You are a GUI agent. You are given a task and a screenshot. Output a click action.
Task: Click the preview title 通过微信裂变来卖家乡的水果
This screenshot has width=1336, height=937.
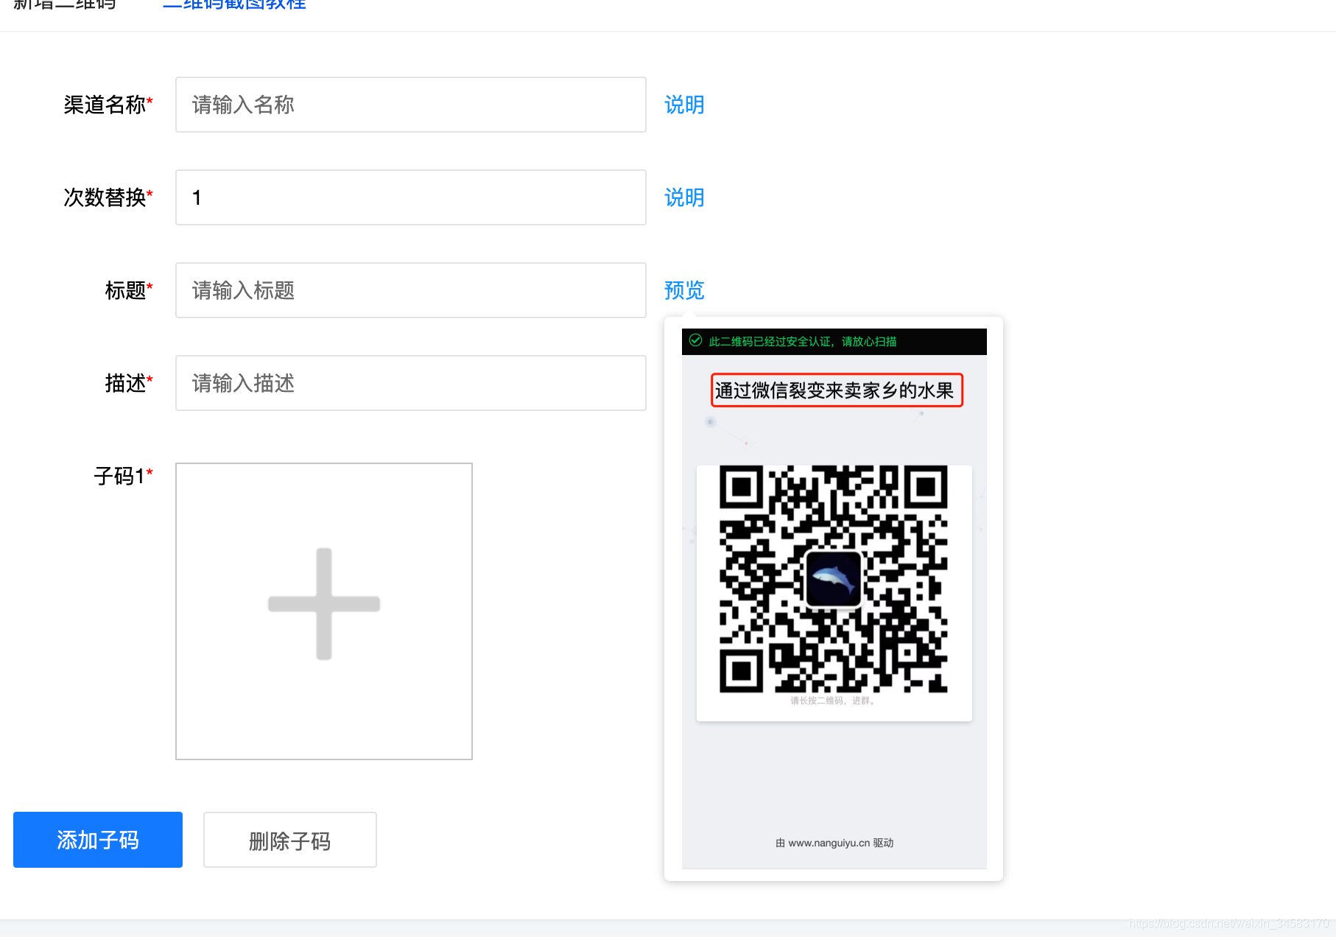(x=834, y=390)
